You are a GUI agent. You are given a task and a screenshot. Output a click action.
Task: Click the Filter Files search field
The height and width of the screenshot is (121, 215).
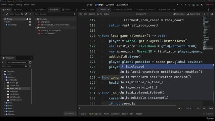14,67
